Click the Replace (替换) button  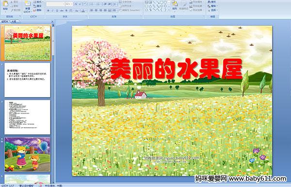click(212, 6)
